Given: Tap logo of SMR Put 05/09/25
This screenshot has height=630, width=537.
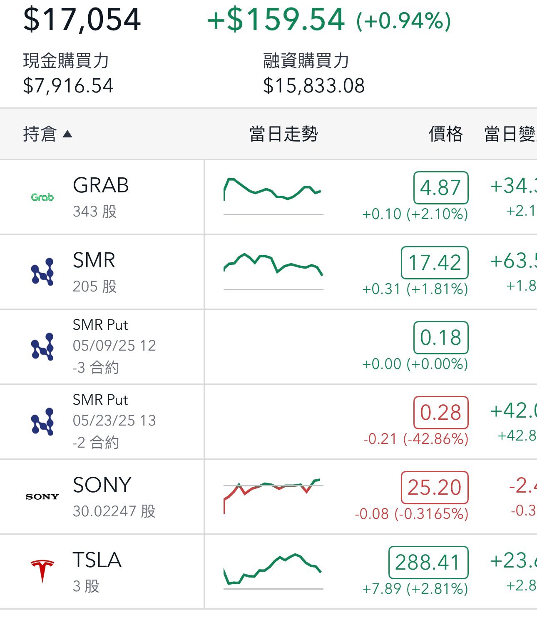Looking at the screenshot, I should tap(42, 346).
